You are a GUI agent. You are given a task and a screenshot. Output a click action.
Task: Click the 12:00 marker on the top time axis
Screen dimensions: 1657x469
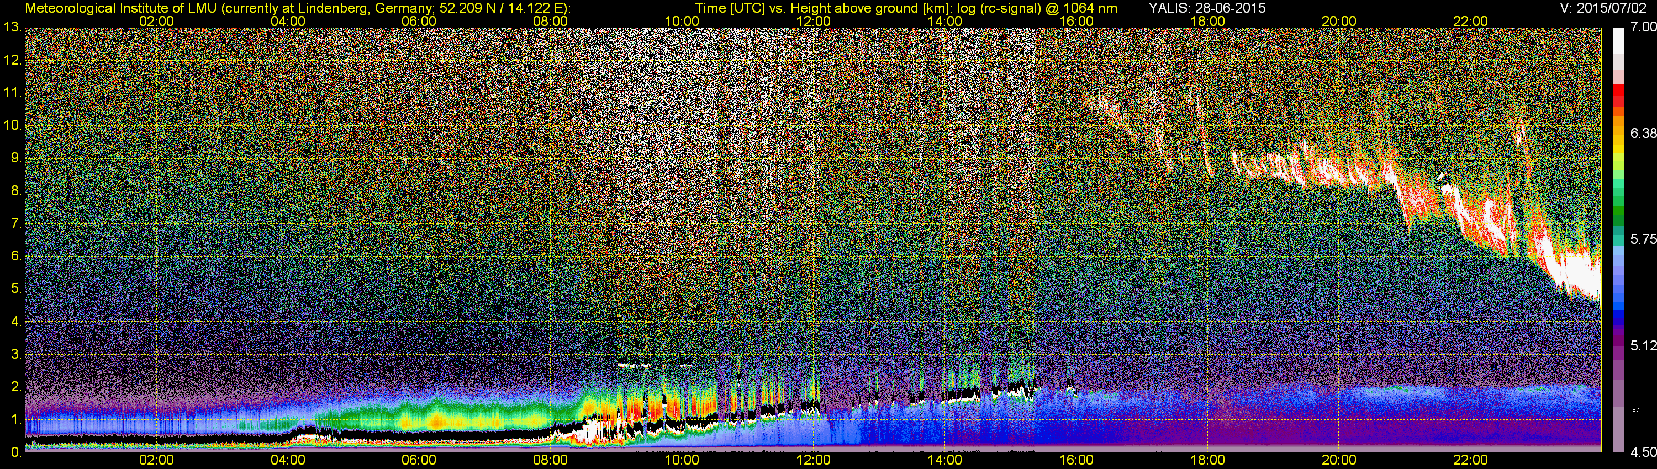813,21
